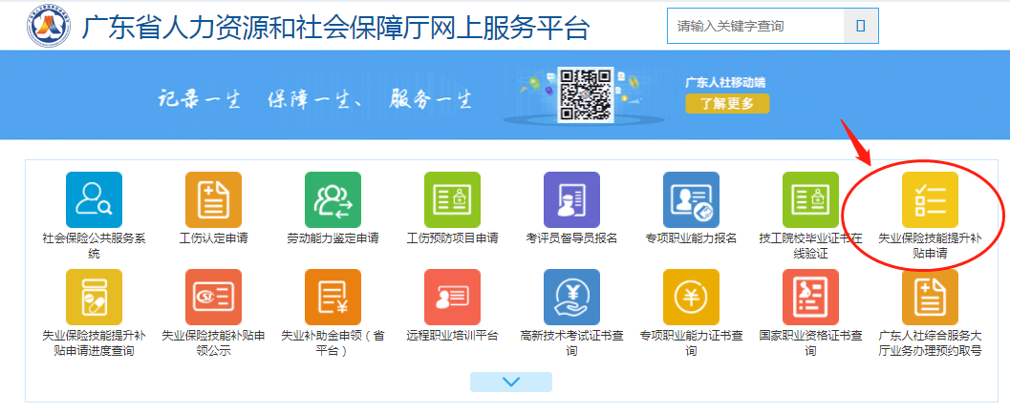Open 远程职业培训平台 icon

452,297
